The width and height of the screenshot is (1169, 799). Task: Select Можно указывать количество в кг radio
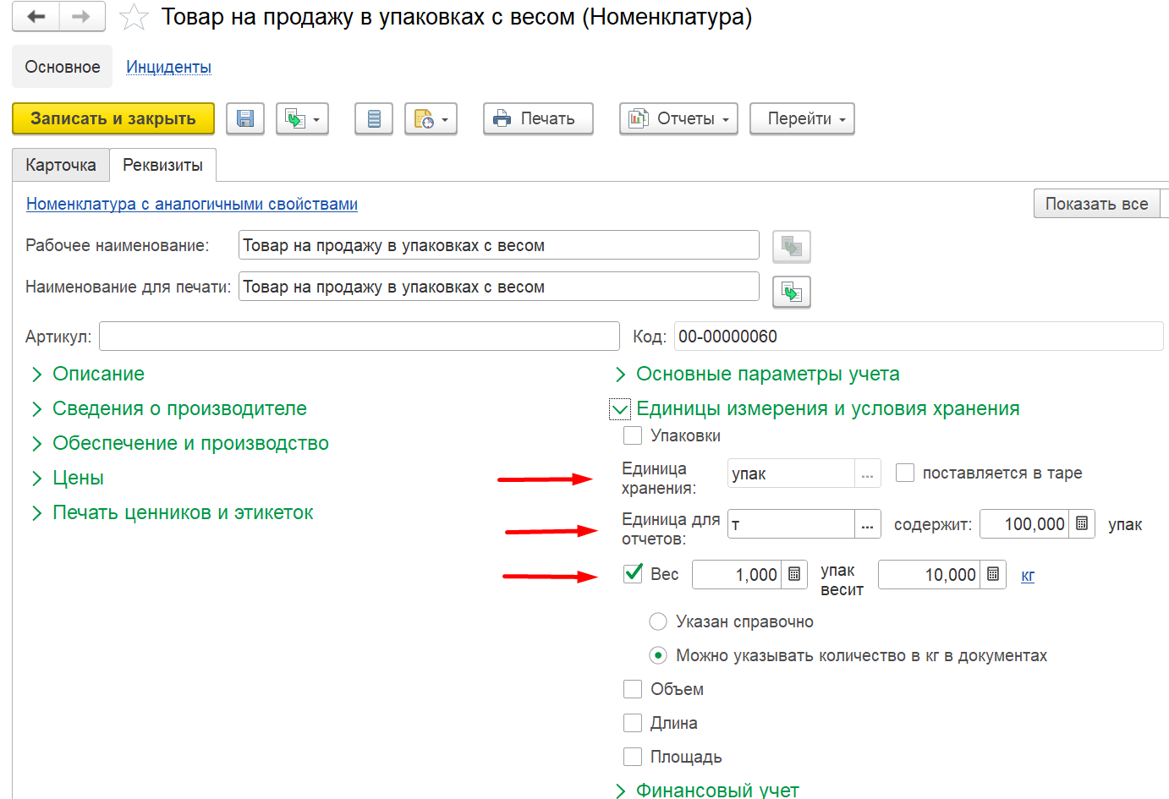point(658,655)
